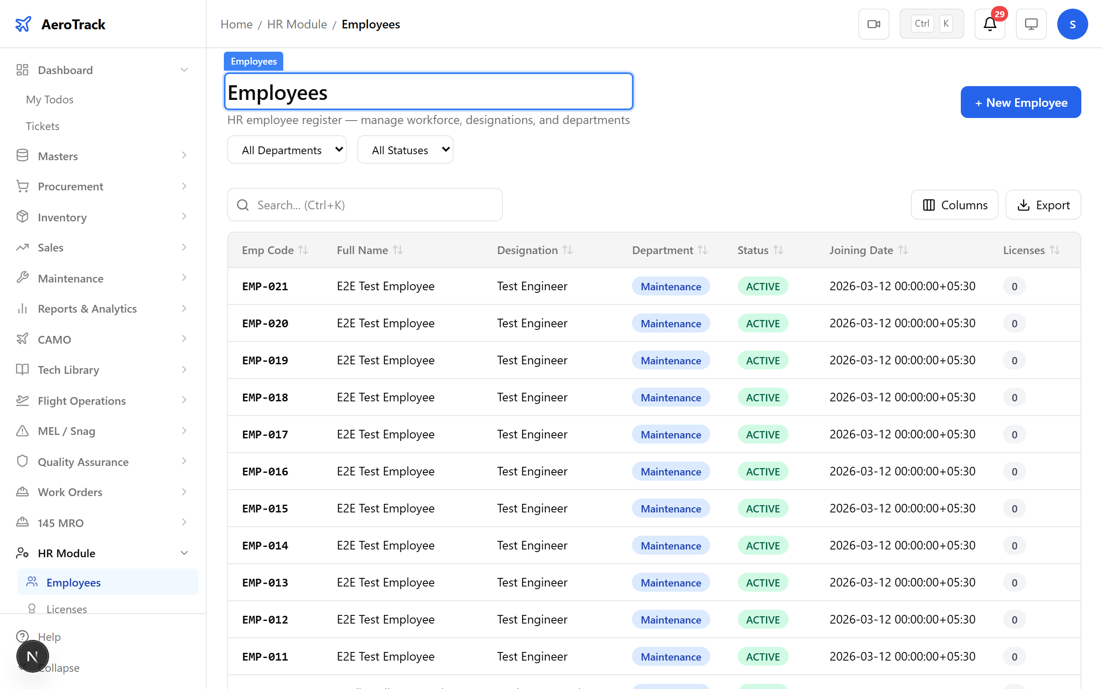1102x689 pixels.
Task: Navigate to HR Module via breadcrumb
Action: 297,24
